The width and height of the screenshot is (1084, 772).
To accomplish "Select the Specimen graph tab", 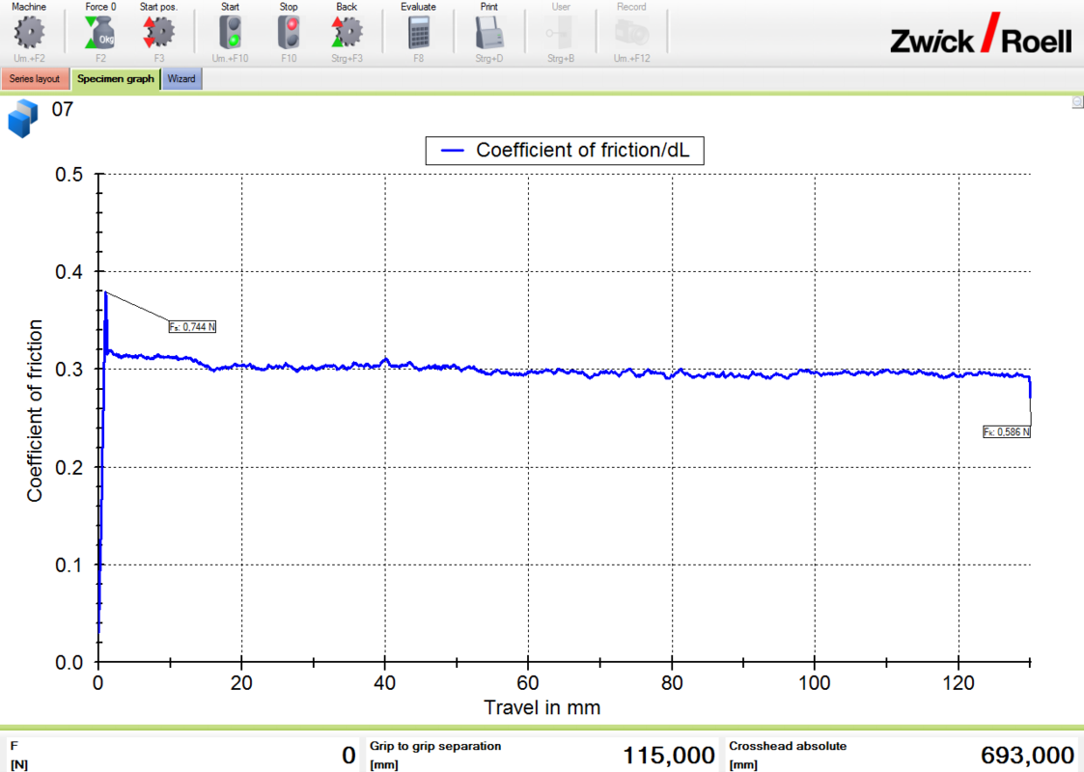I will [x=116, y=79].
